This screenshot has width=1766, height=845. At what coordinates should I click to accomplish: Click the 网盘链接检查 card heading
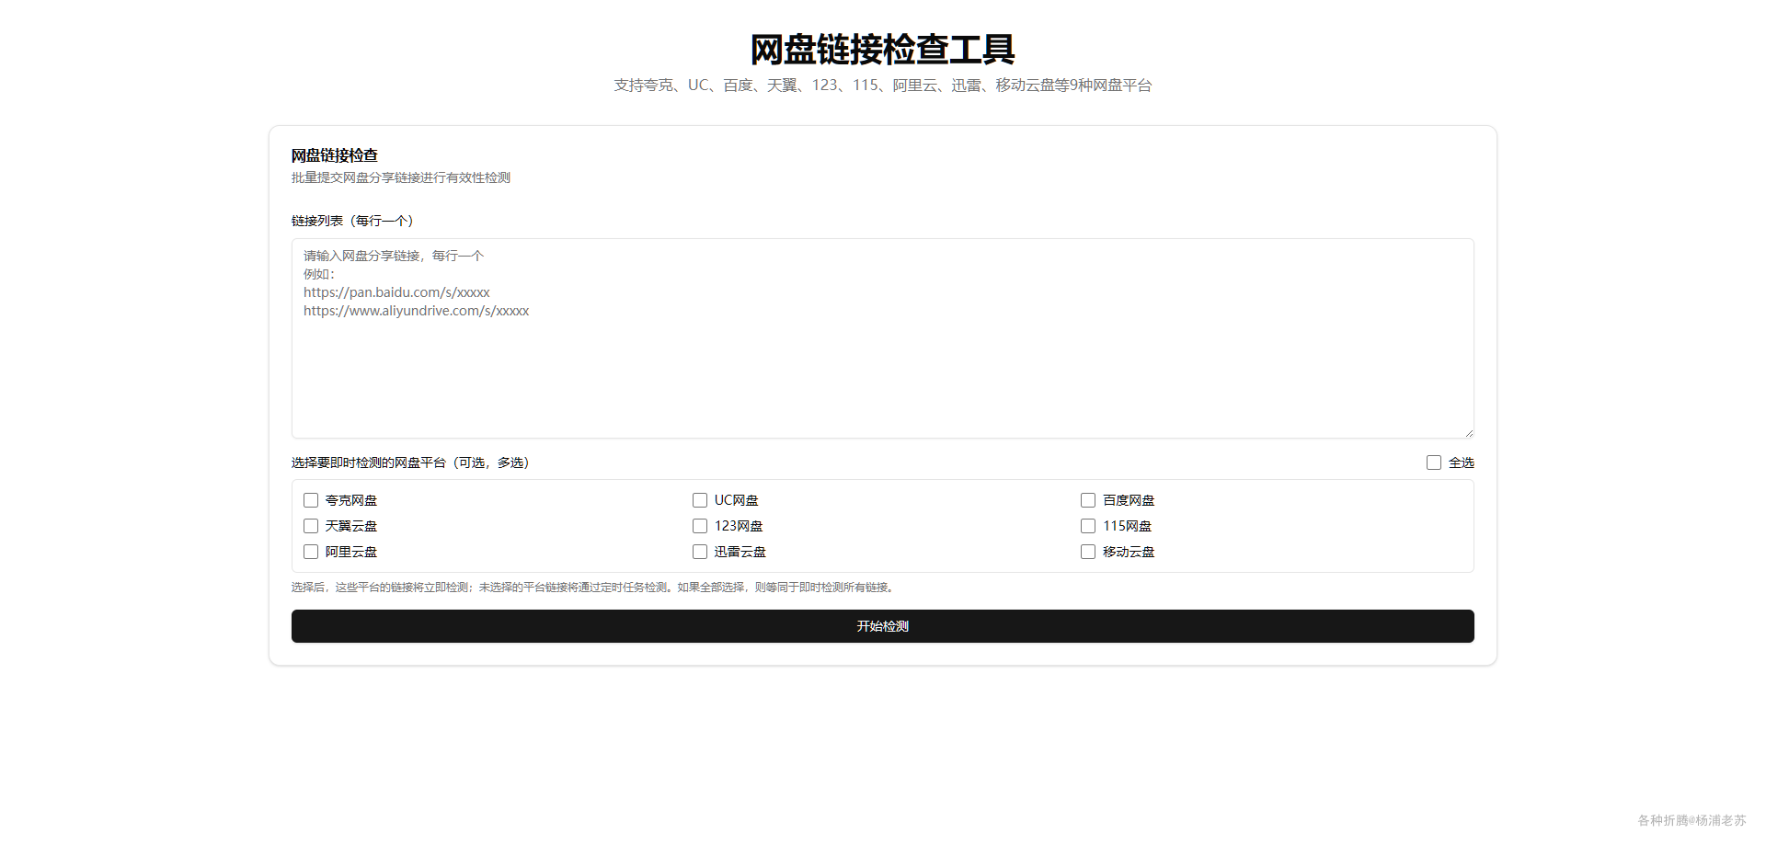(x=335, y=155)
